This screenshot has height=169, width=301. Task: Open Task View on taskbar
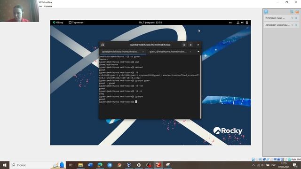point(71,165)
